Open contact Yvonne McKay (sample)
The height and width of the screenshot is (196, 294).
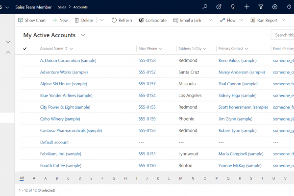click(x=240, y=166)
